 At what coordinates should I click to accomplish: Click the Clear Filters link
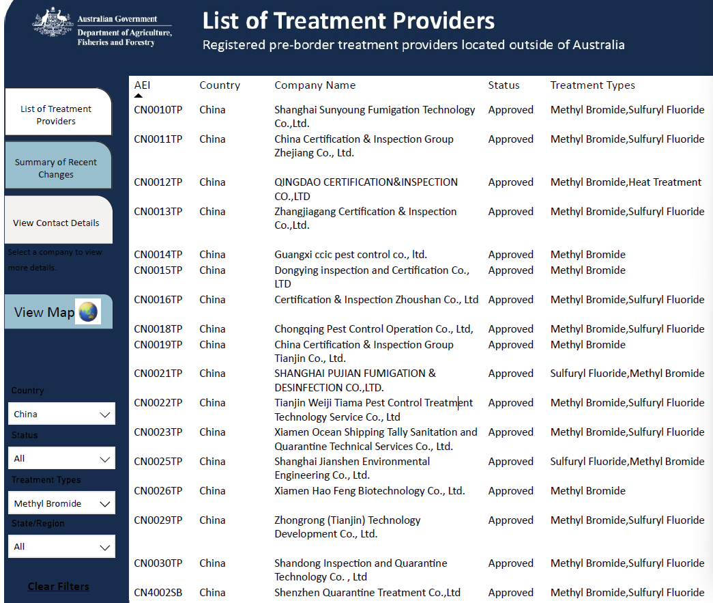pos(58,586)
